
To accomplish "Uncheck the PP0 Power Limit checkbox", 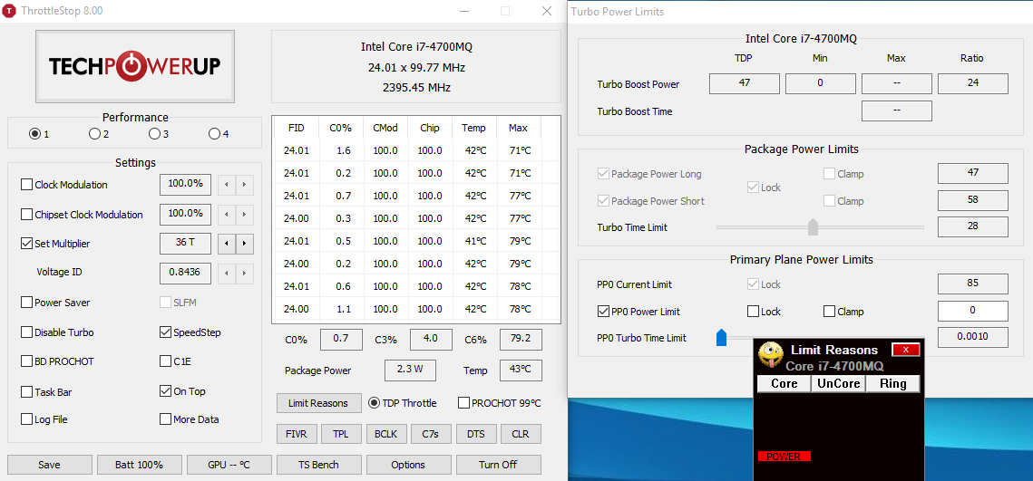I will 603,312.
